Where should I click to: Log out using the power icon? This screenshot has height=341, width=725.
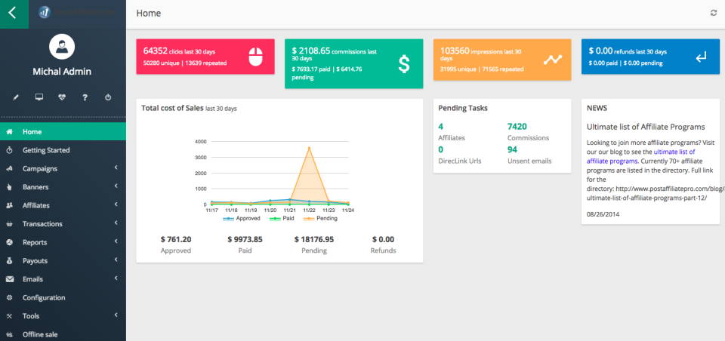point(108,97)
